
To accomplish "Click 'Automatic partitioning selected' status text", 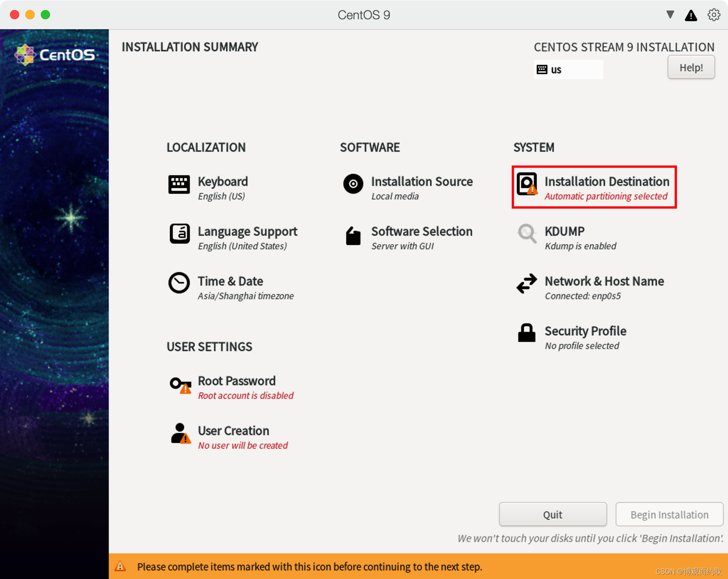I will [x=606, y=196].
